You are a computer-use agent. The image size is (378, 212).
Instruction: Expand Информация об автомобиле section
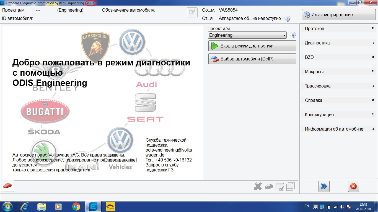339,129
